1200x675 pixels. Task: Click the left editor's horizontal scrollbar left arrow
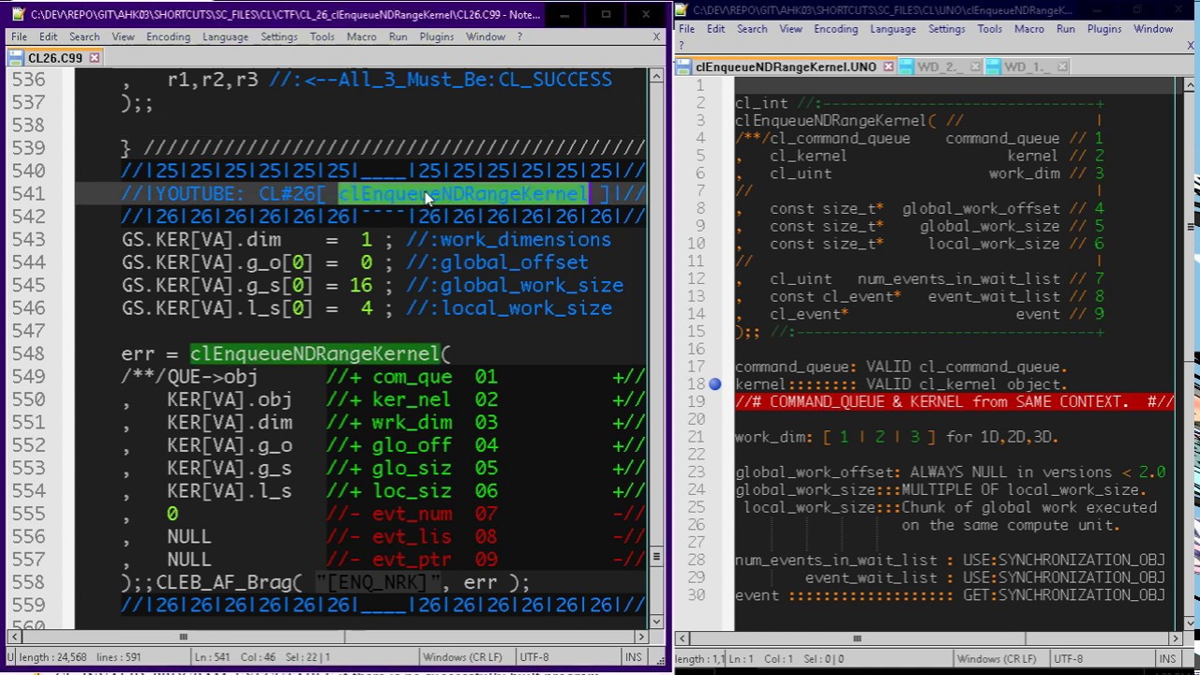[13, 637]
